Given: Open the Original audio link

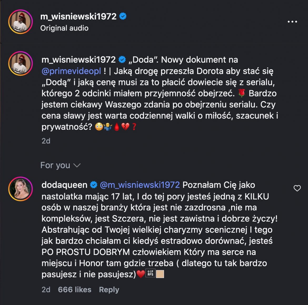Looking at the screenshot, I should point(64,28).
